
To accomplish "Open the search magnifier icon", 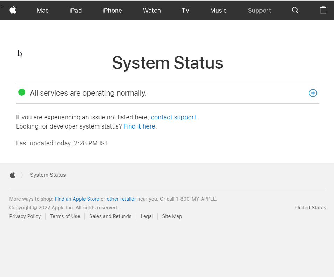I will pos(295,10).
